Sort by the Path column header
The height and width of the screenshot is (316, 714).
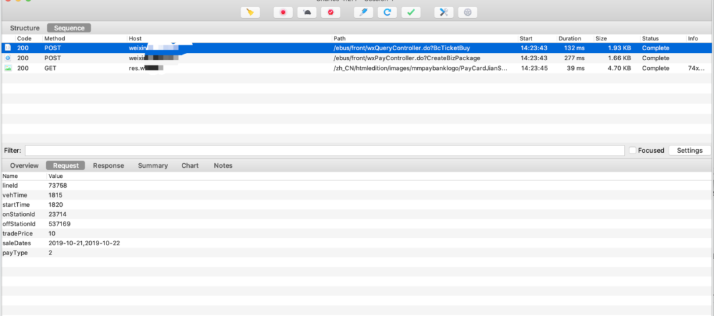[x=340, y=39]
